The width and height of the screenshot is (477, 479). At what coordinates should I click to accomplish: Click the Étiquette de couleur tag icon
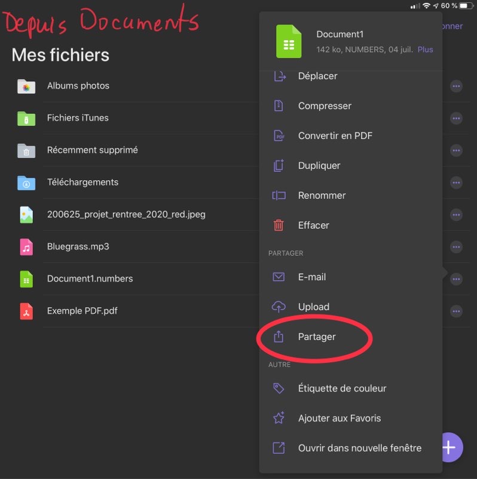pos(279,389)
